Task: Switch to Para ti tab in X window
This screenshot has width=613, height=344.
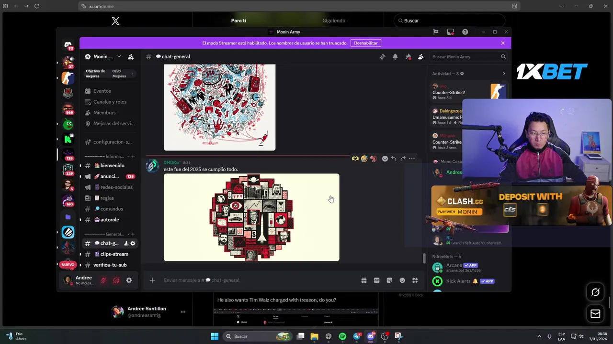Action: 238,21
